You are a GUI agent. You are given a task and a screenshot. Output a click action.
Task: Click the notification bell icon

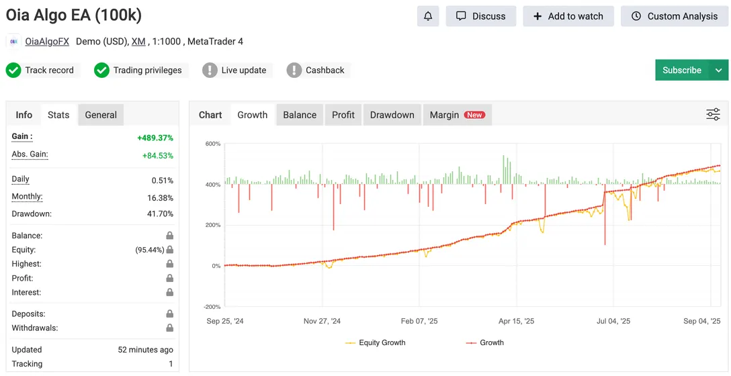(x=428, y=16)
